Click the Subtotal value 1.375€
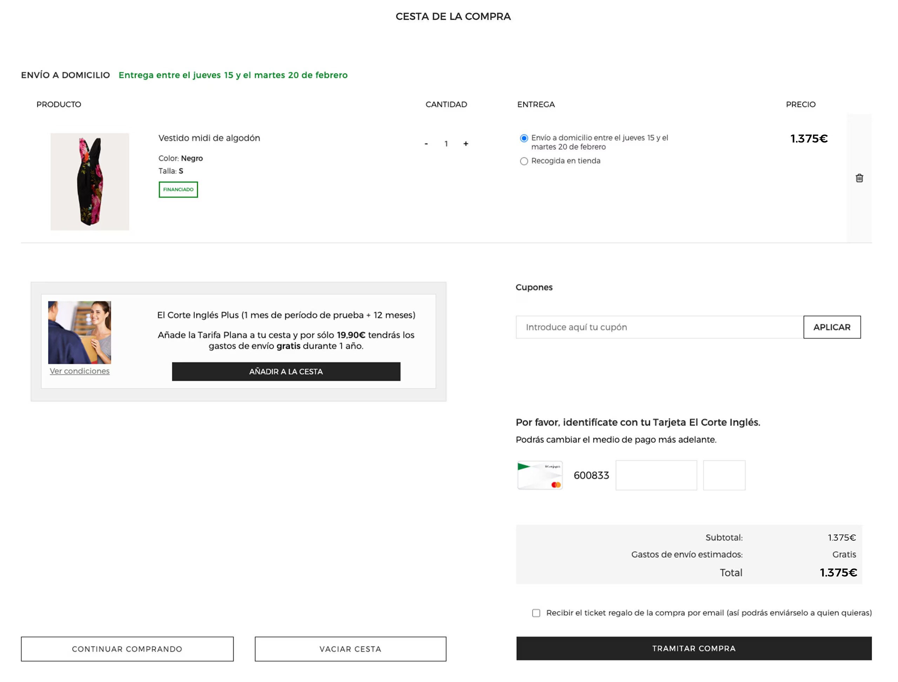Viewport: 898px width, 682px height. pyautogui.click(x=842, y=537)
